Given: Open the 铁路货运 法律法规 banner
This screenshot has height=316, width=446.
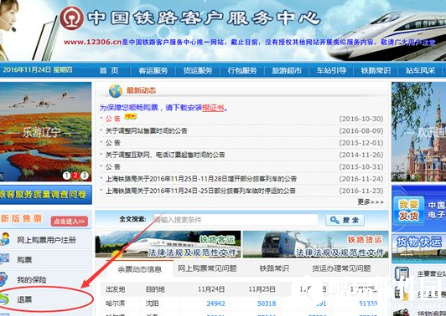Looking at the screenshot, I should [315, 244].
